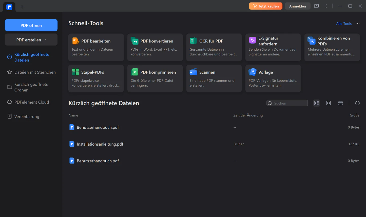Open a new tab with plus icon
366x217 pixels.
tap(22, 7)
